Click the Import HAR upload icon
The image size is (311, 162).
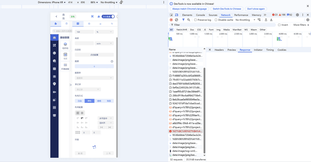[x=266, y=20]
